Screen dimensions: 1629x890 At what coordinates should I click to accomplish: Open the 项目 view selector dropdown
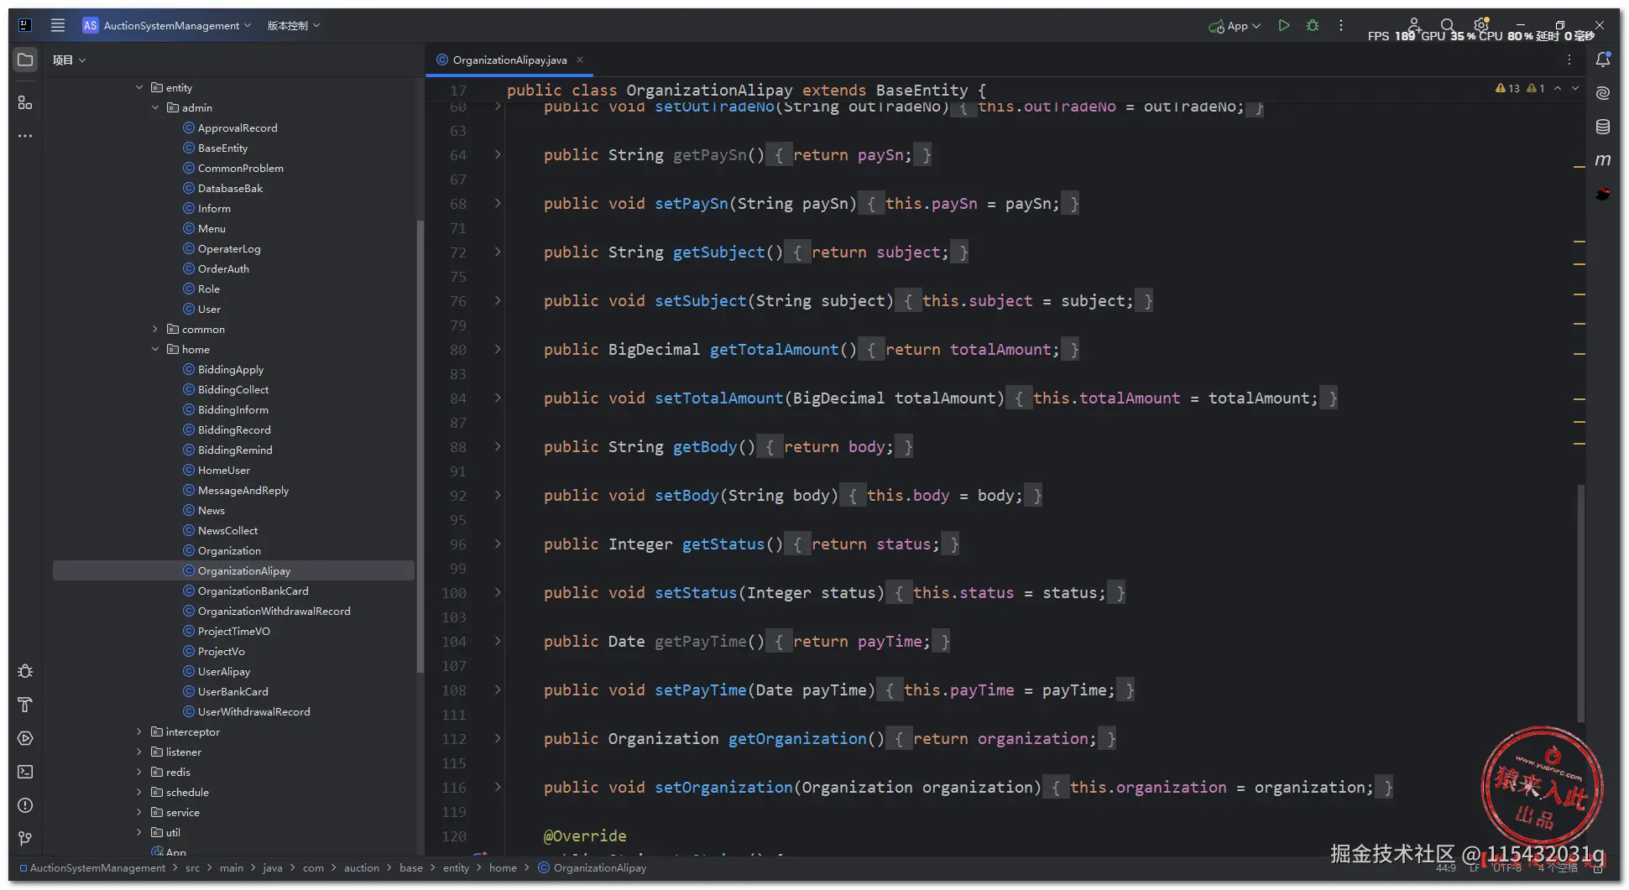click(x=69, y=60)
